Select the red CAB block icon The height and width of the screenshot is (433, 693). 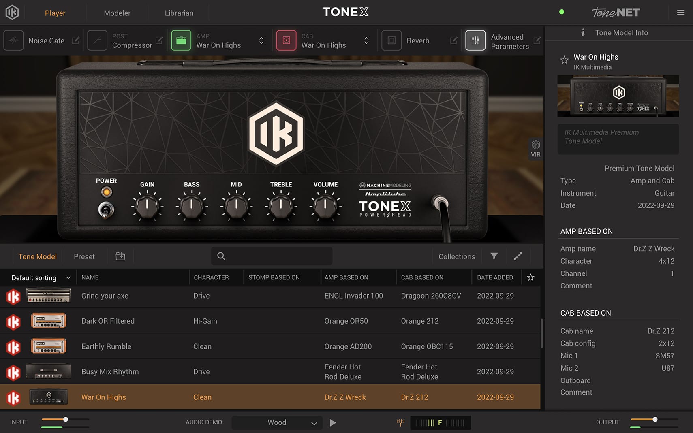pos(286,40)
